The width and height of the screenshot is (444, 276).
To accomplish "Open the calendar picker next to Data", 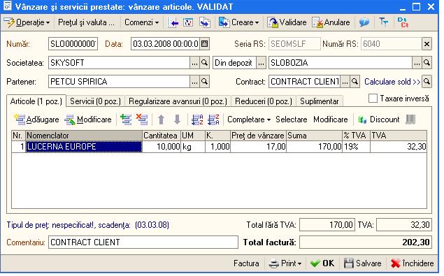I will coord(204,44).
